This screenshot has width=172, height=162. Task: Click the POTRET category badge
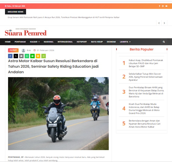coord(13,50)
